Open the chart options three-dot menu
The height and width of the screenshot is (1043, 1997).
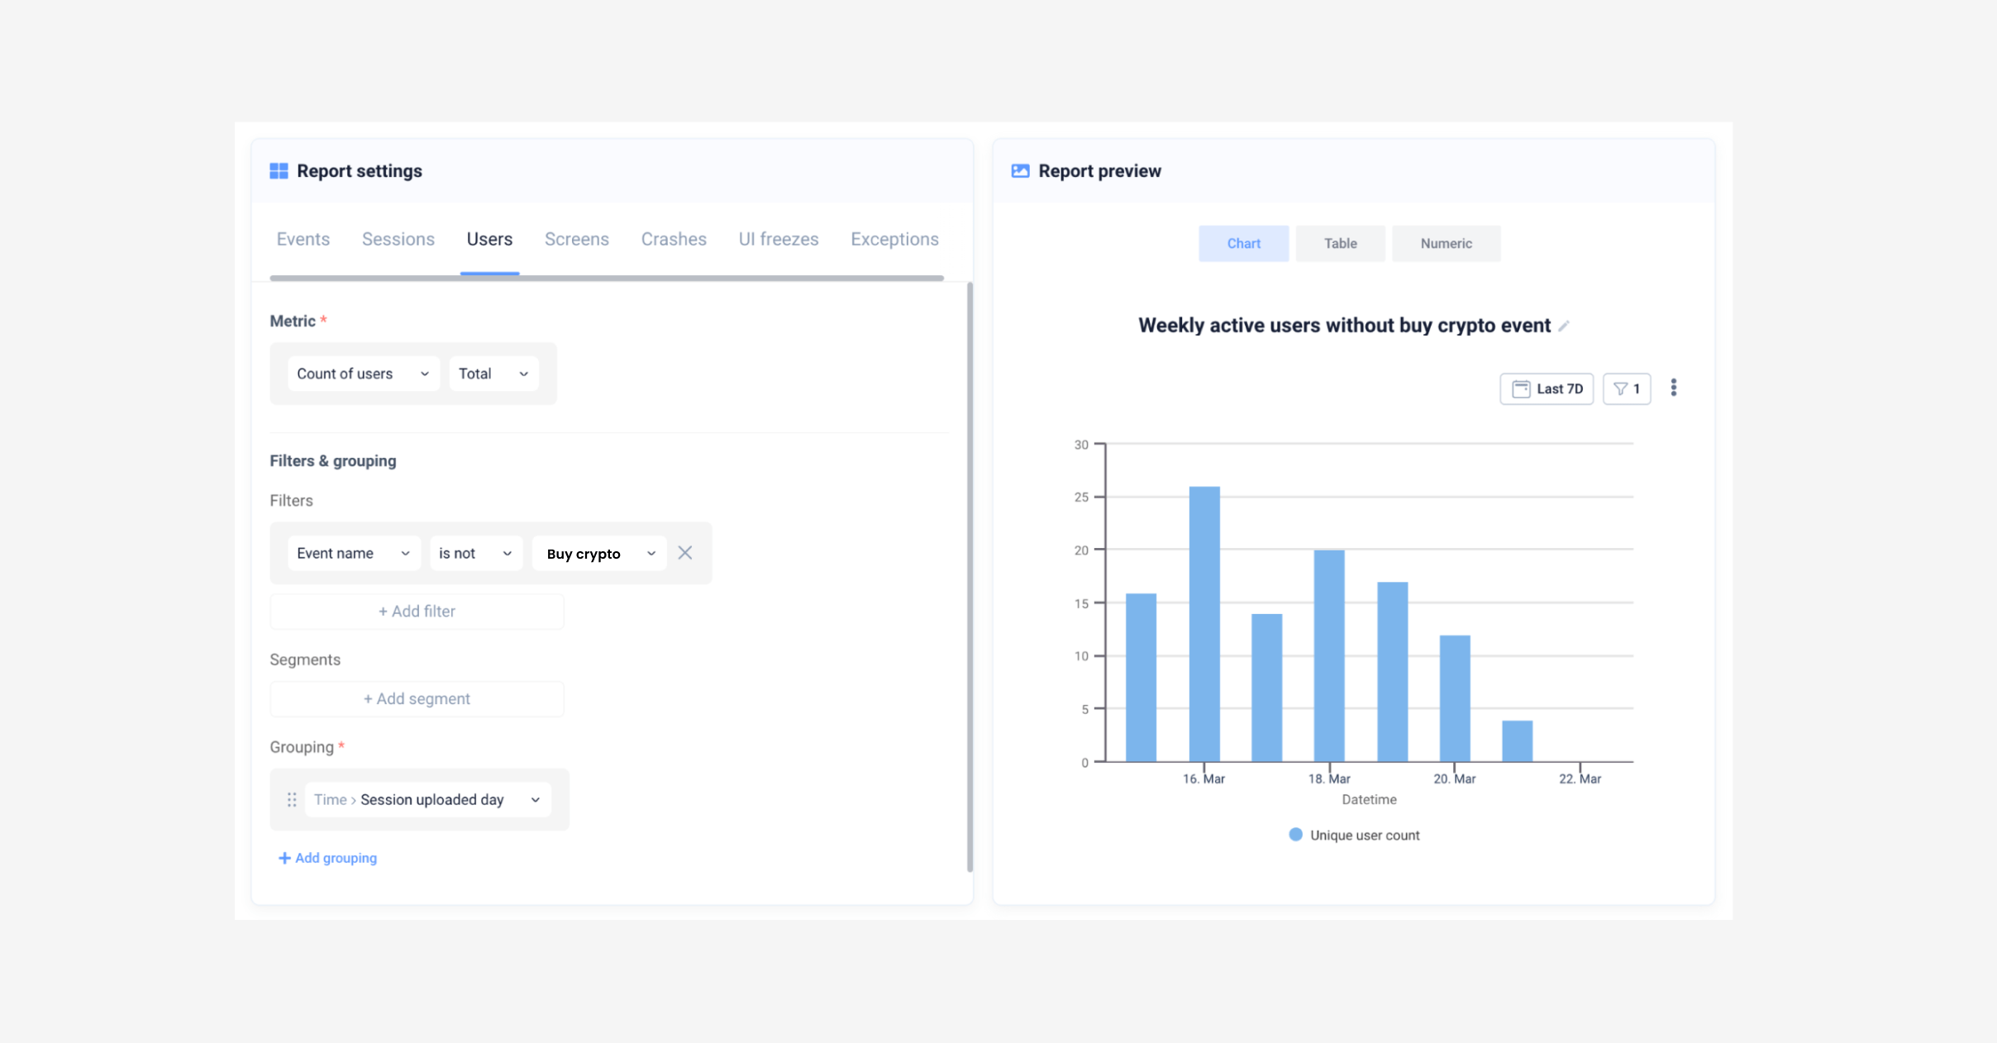point(1674,388)
